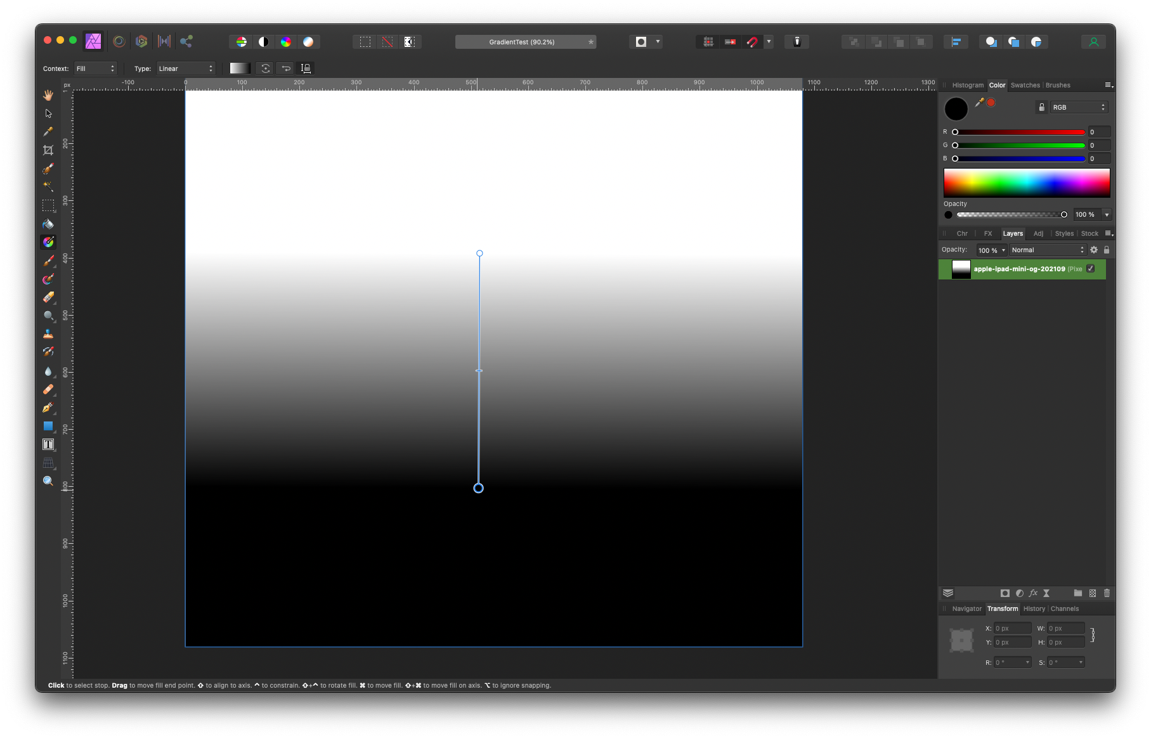This screenshot has width=1151, height=739.
Task: Enable the layer lock in the Layers panel
Action: click(1107, 250)
